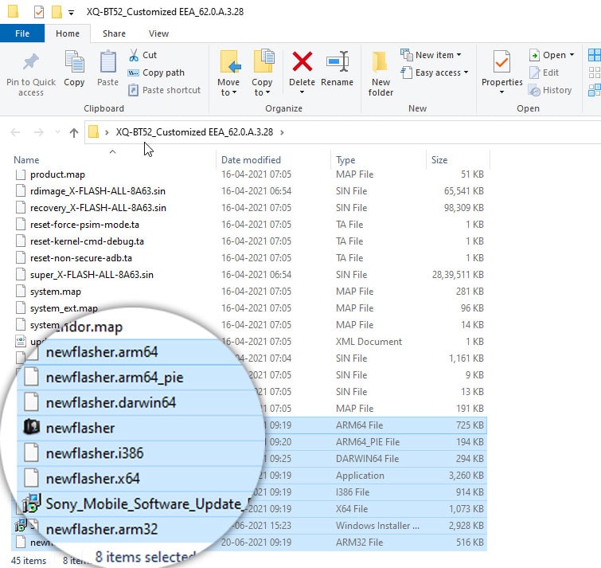The height and width of the screenshot is (568, 601).
Task: Select the newflasher application icon
Action: click(x=31, y=426)
